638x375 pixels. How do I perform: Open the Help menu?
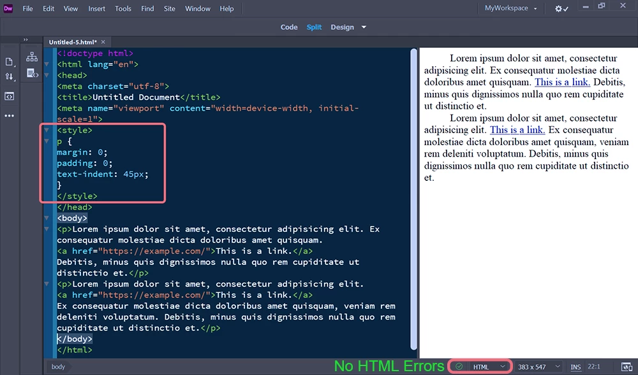[x=226, y=8]
